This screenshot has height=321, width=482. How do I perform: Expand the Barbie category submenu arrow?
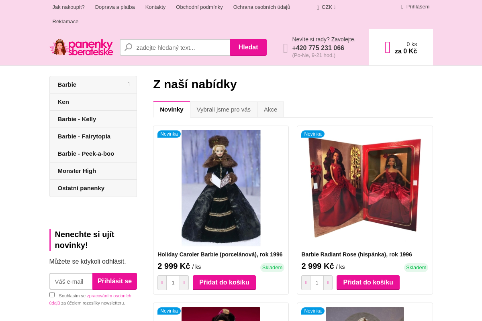tap(129, 84)
